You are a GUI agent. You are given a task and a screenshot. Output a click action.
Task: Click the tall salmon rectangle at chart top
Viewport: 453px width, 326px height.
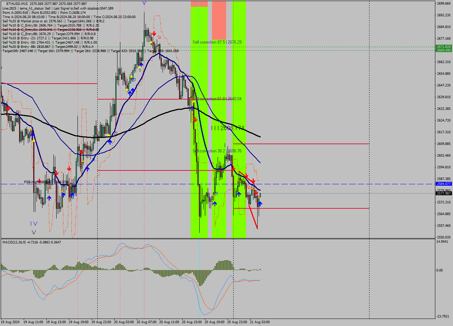click(x=219, y=20)
